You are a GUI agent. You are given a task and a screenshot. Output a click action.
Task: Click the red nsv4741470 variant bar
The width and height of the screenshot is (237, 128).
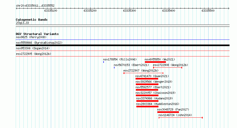147,79
